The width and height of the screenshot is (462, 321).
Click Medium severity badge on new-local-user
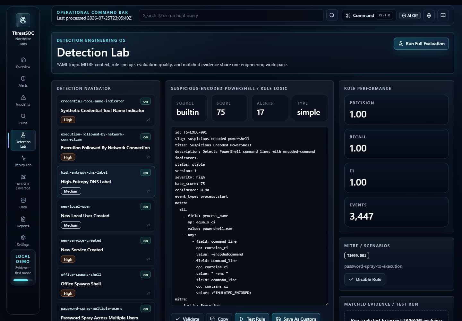pyautogui.click(x=71, y=225)
